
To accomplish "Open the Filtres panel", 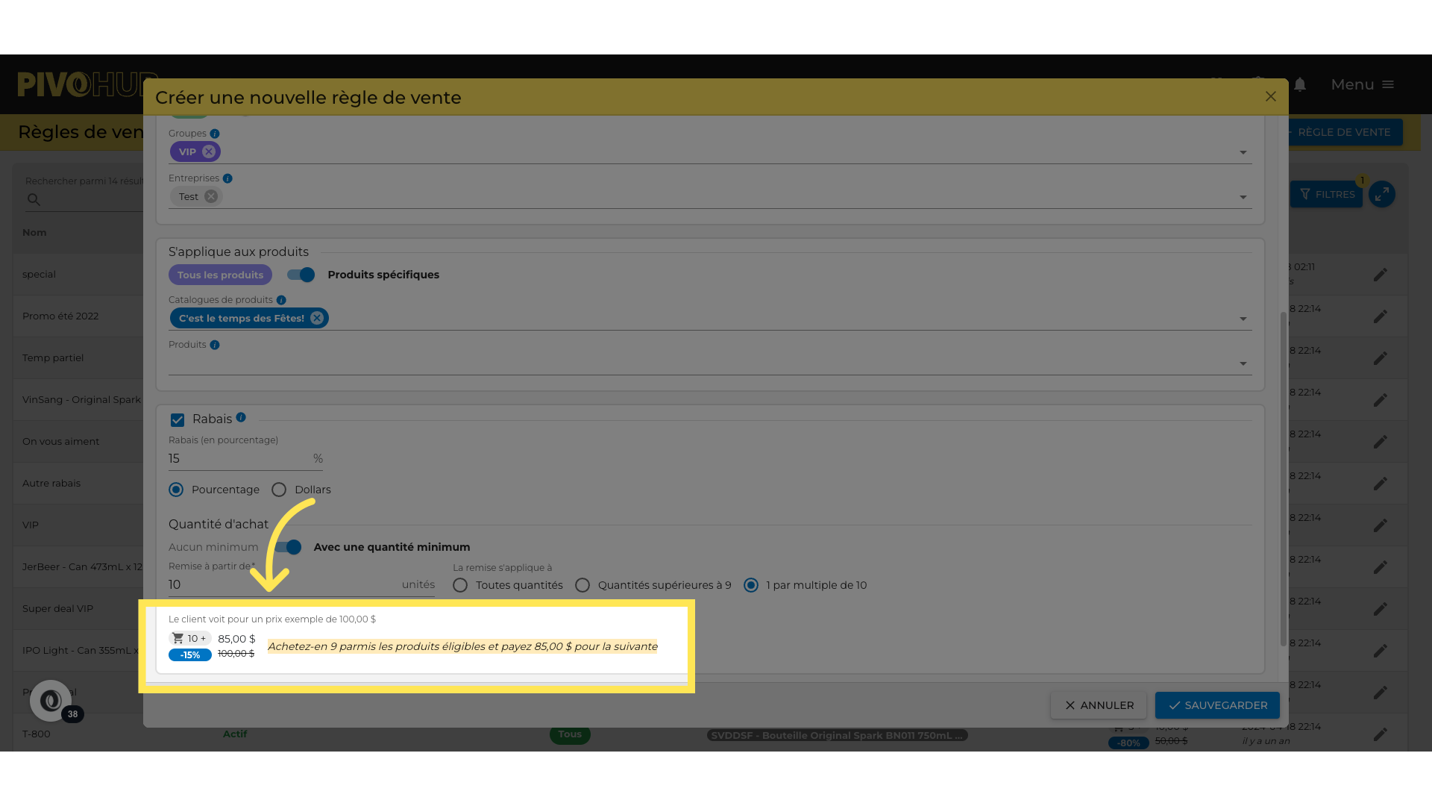I will [x=1327, y=194].
